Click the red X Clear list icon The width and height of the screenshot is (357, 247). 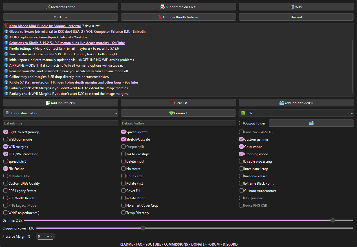point(171,103)
